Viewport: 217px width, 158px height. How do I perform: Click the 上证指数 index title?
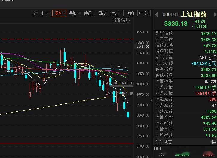pos(194,14)
